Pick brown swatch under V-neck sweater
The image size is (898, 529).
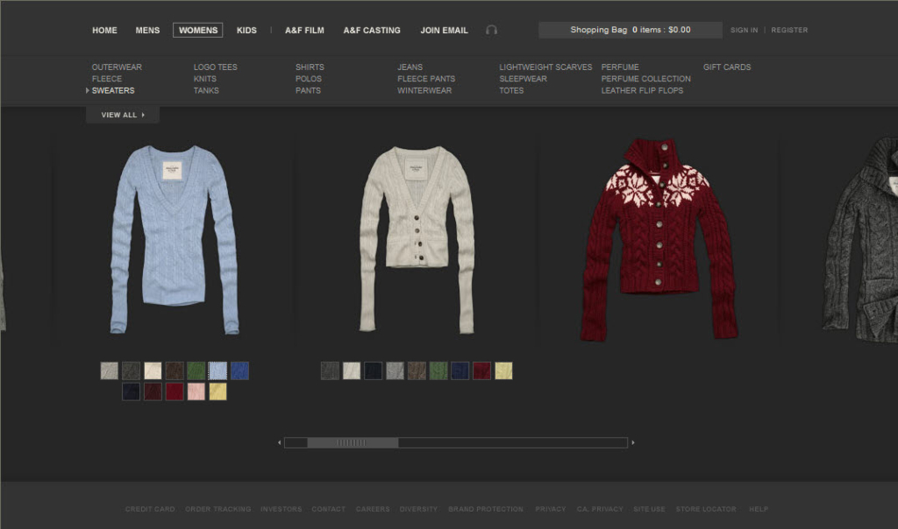pos(175,370)
